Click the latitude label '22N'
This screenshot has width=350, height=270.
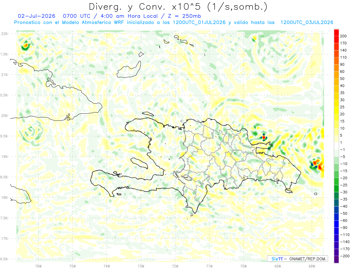click(x=5, y=34)
